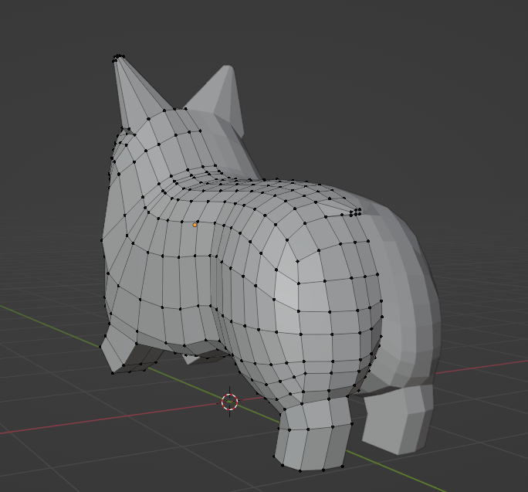Select the vertex cluster at left ear tip

click(x=118, y=57)
